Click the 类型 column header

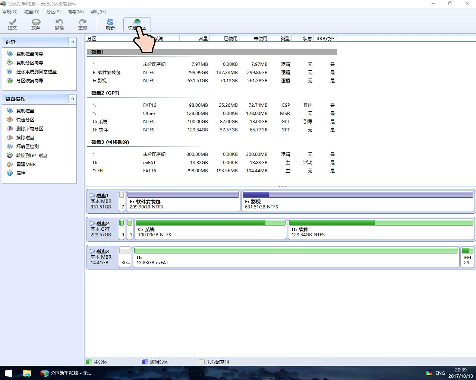[x=280, y=38]
